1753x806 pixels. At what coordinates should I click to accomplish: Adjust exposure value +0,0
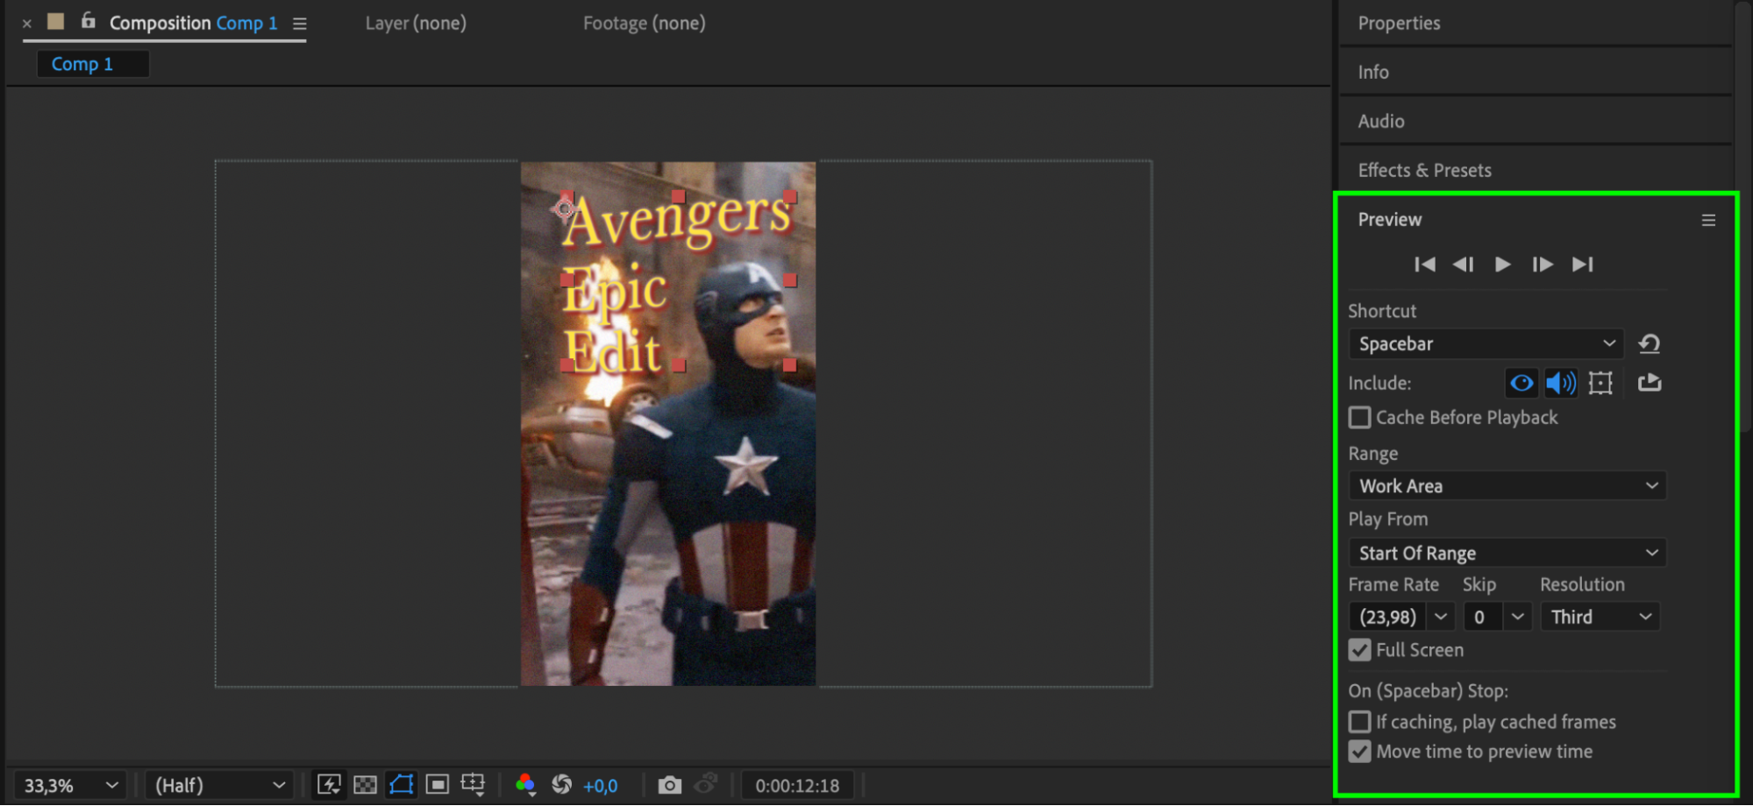point(601,786)
